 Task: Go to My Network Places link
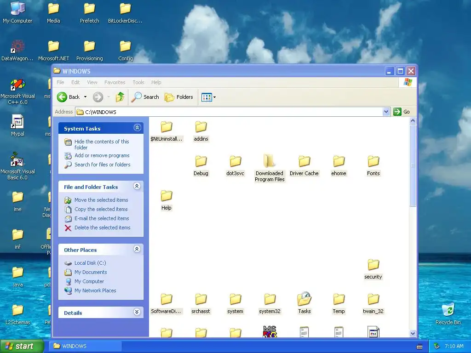95,290
